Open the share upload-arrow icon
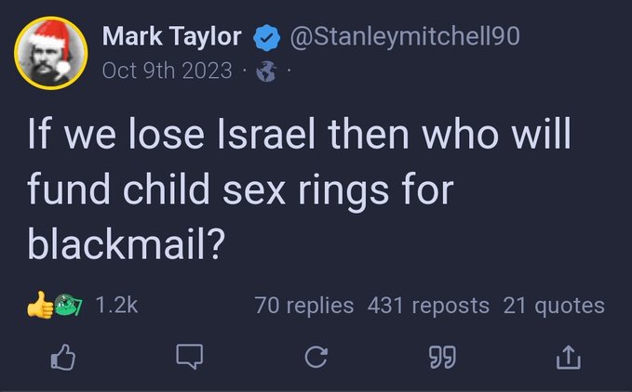The image size is (632, 392). (x=570, y=357)
